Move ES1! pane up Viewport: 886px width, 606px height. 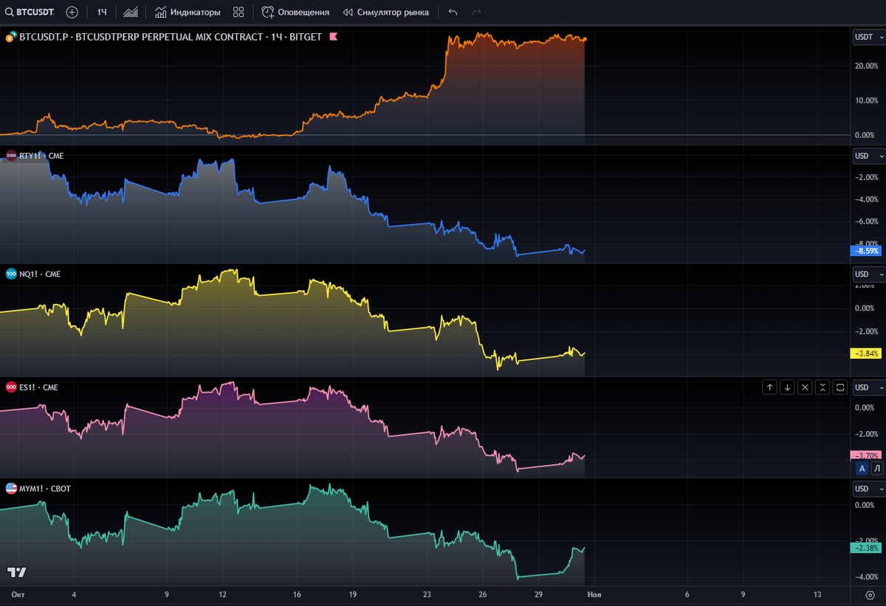(769, 387)
